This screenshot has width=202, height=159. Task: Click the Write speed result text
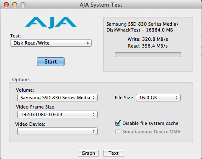tap(148, 39)
